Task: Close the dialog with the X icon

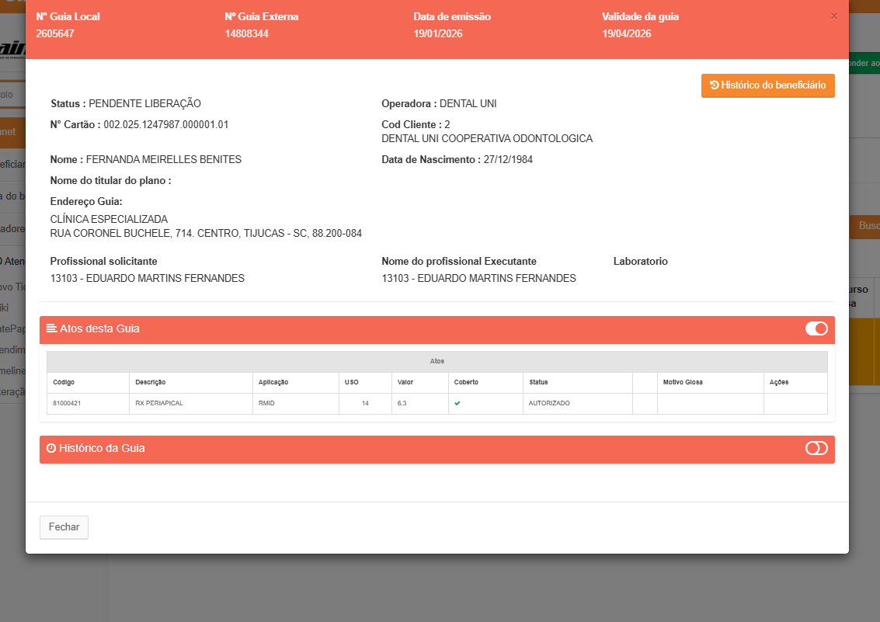Action: (x=833, y=16)
